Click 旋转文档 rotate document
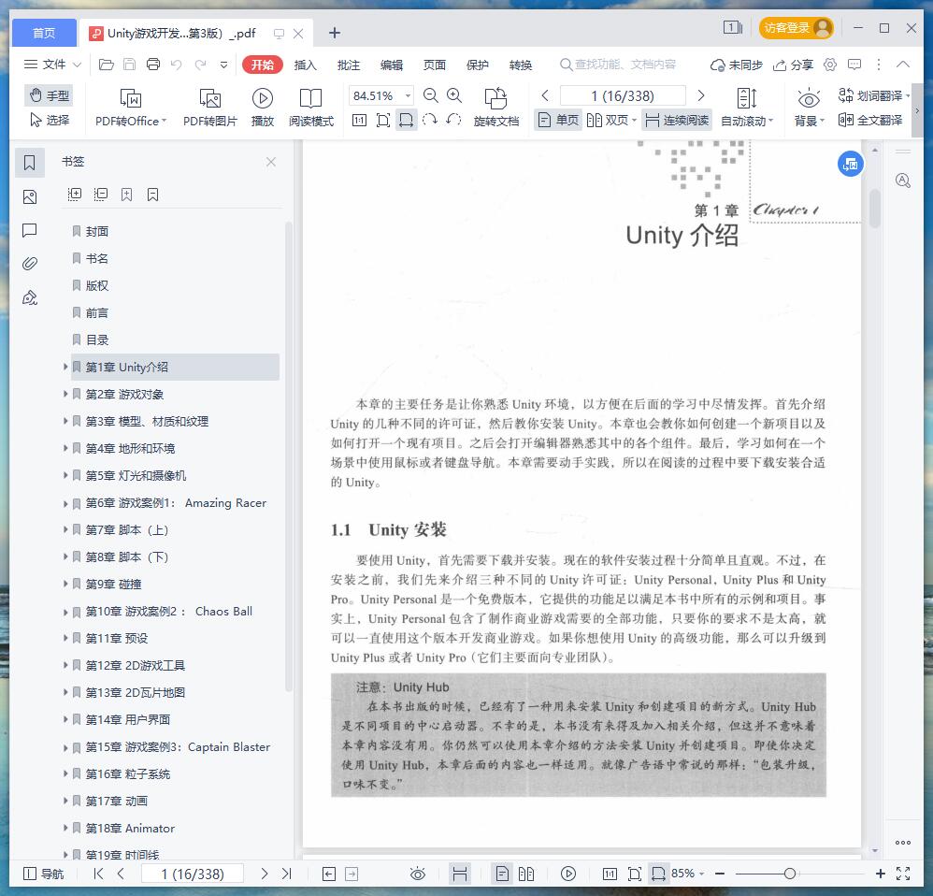Image resolution: width=933 pixels, height=896 pixels. coord(496,108)
